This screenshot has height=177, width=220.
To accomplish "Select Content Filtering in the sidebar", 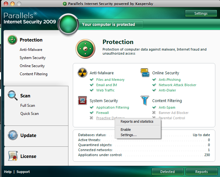I will coord(33,74).
